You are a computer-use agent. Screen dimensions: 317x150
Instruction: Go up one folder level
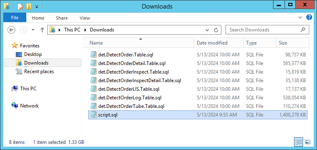42,30
